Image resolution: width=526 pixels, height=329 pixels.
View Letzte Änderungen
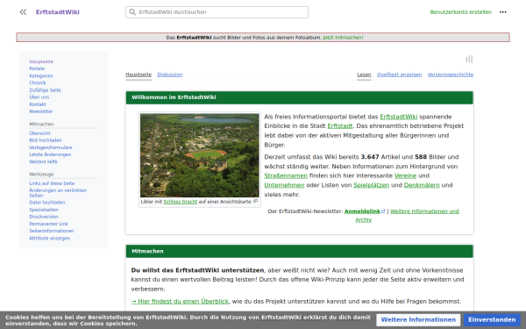point(50,154)
